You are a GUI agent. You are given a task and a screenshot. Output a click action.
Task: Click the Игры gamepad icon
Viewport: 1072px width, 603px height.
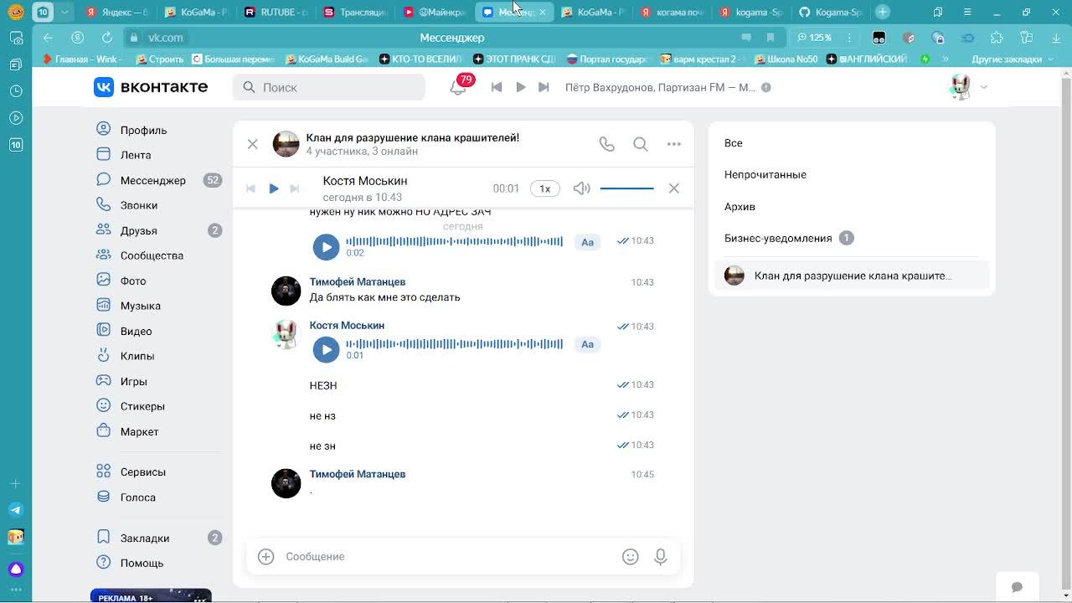(x=104, y=381)
